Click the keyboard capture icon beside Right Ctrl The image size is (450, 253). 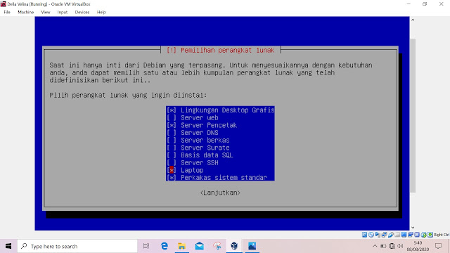pos(430,235)
